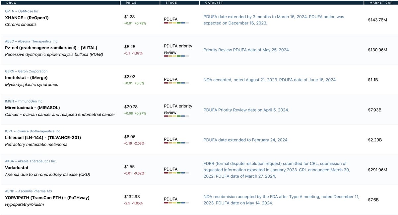Click the $1.55 price for Vadadustat
The width and height of the screenshot is (398, 215).
click(129, 167)
